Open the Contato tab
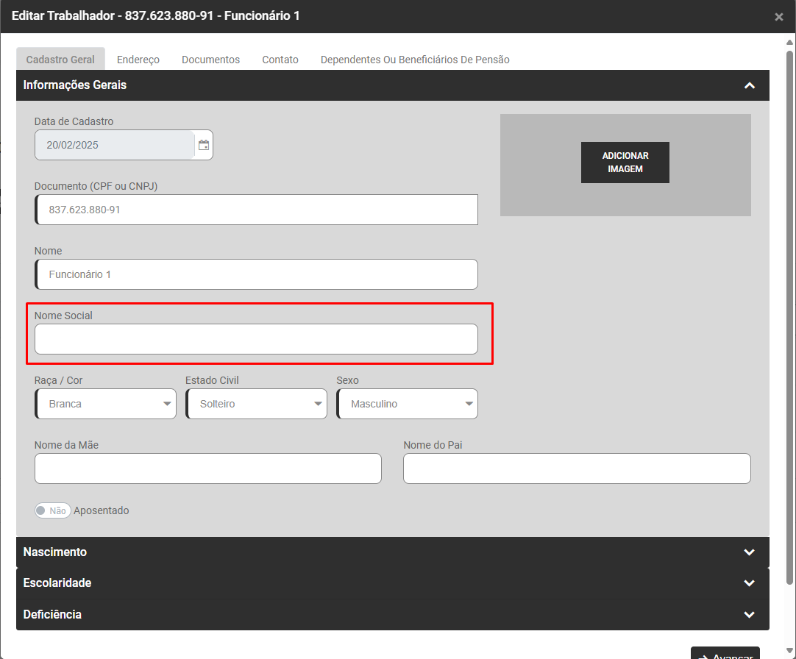796x659 pixels. tap(280, 60)
